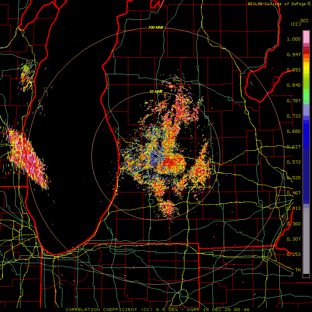
Task: Select the 0.360 scale value
Action: click(294, 224)
